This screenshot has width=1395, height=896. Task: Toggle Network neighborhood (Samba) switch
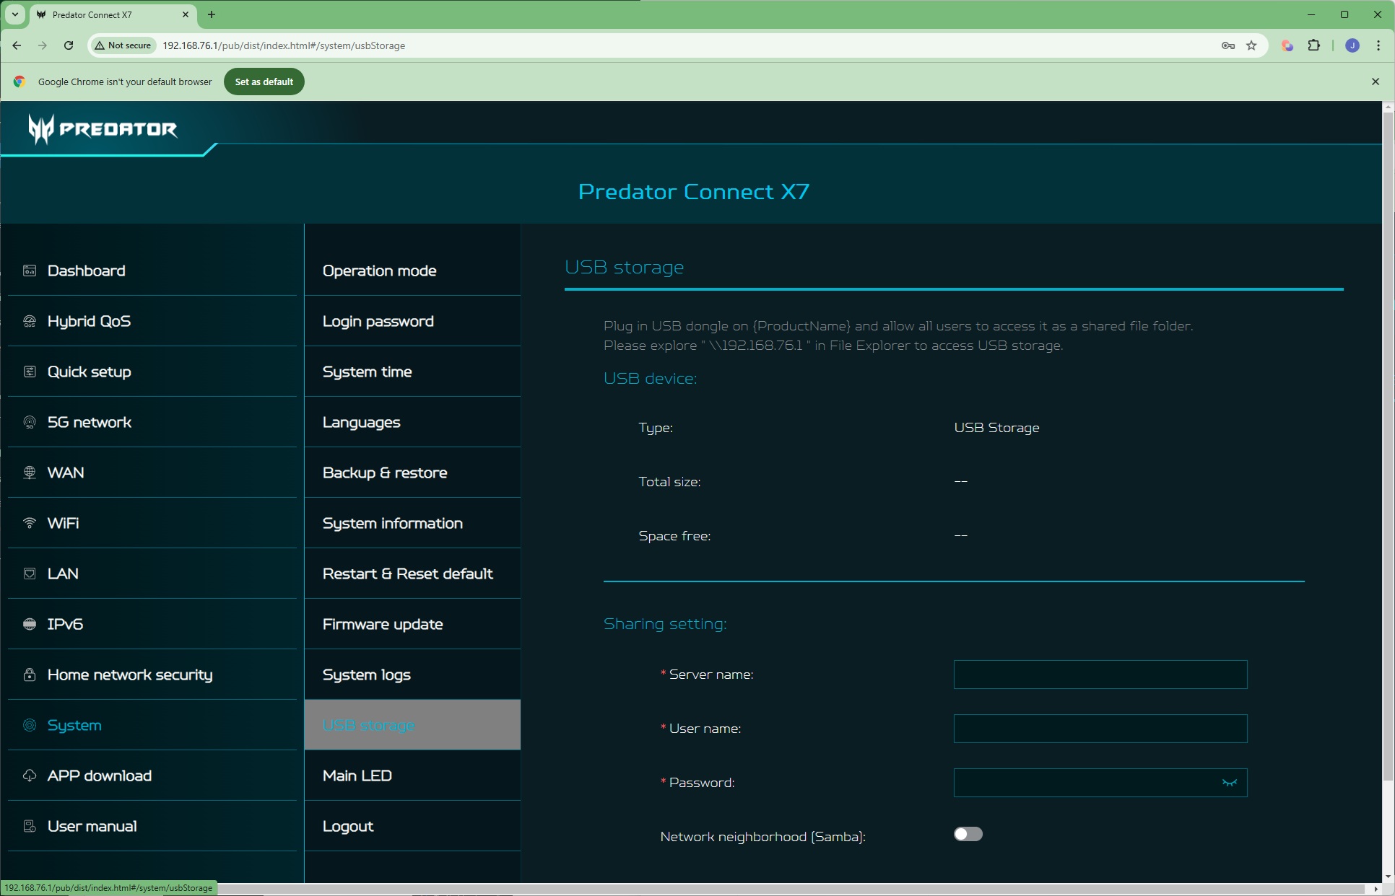click(968, 834)
